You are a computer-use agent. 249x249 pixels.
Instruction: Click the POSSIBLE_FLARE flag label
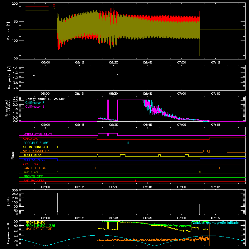tap(36, 143)
